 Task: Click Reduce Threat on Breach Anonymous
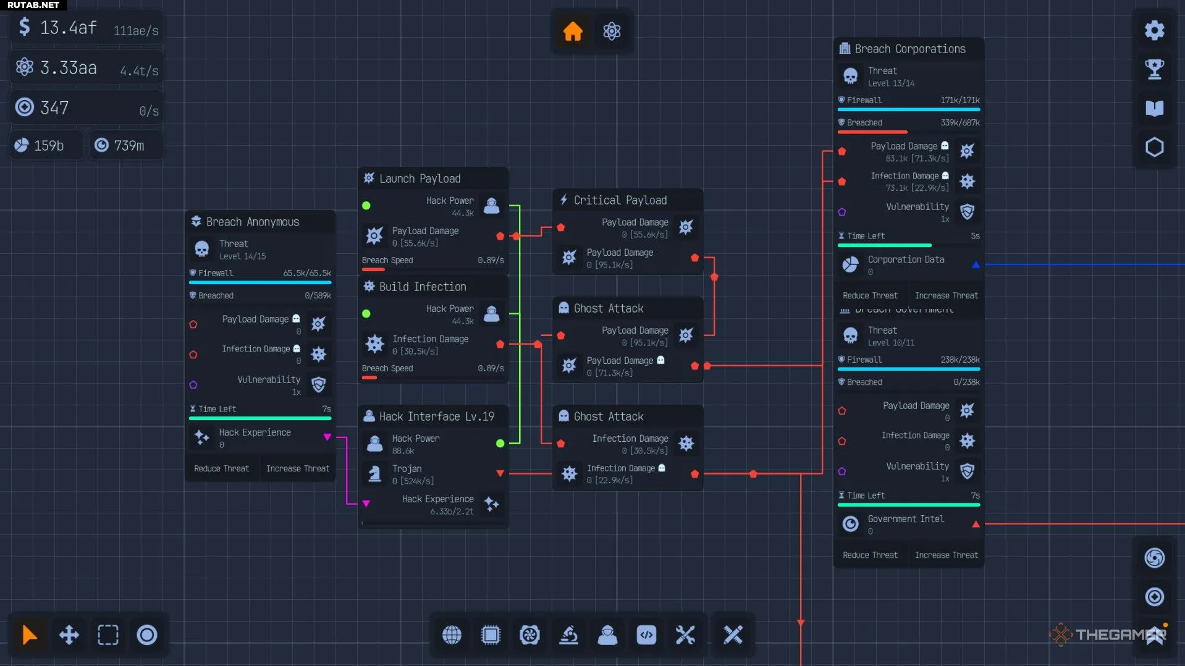point(221,468)
